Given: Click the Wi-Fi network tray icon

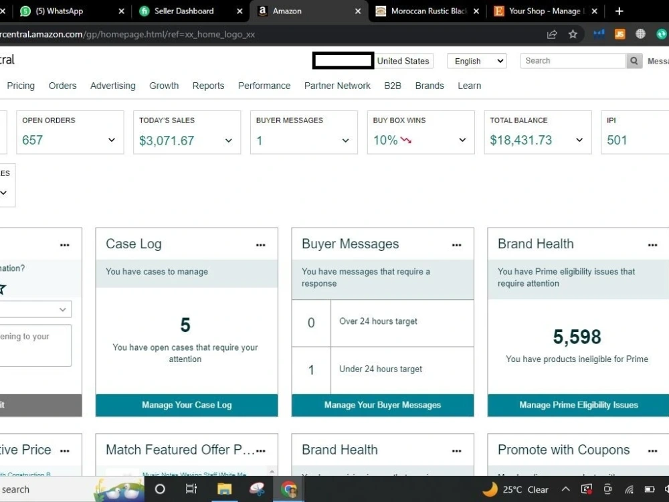Looking at the screenshot, I should coord(629,489).
